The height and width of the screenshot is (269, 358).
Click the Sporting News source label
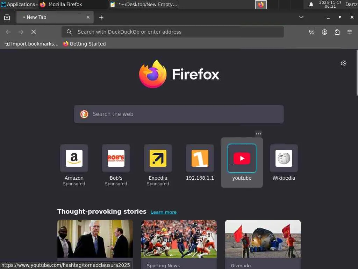[x=163, y=265]
